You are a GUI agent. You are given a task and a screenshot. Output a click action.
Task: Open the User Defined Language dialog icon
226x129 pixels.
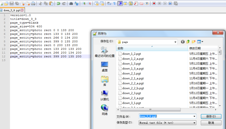[x=125, y=4]
